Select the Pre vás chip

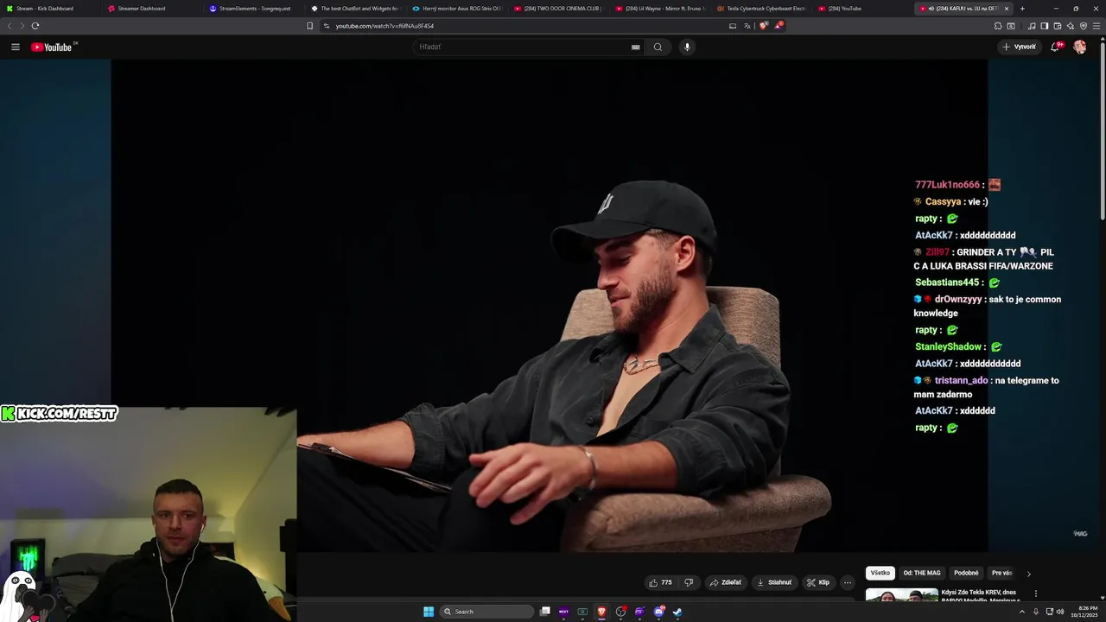click(x=1001, y=573)
